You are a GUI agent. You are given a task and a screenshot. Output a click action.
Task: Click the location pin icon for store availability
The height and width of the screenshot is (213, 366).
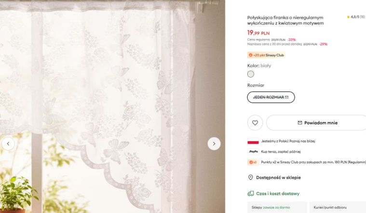tap(250, 177)
